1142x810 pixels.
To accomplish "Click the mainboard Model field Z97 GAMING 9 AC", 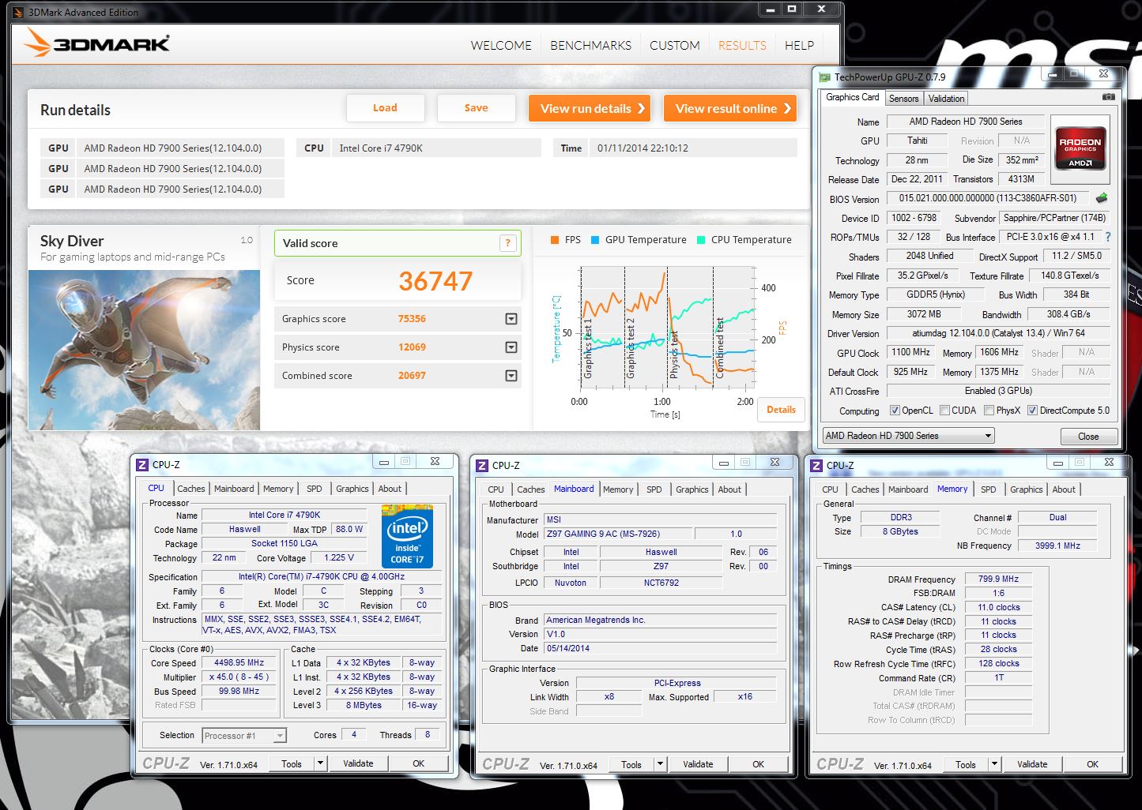I will pos(618,534).
